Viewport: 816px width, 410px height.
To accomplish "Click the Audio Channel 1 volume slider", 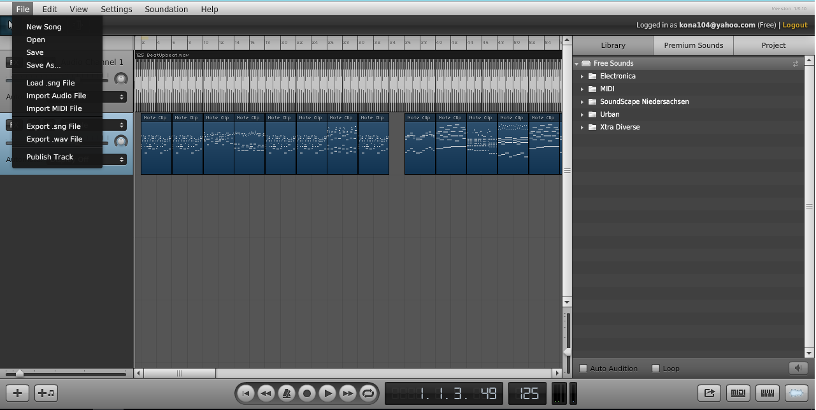I will (57, 80).
